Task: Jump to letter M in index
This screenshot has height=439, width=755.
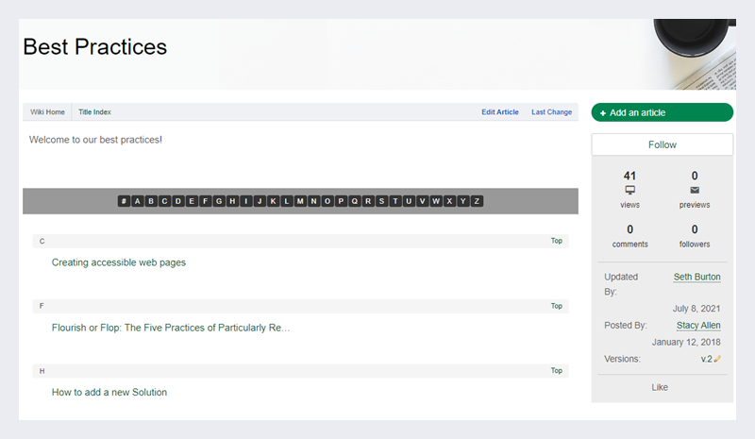Action: tap(300, 201)
